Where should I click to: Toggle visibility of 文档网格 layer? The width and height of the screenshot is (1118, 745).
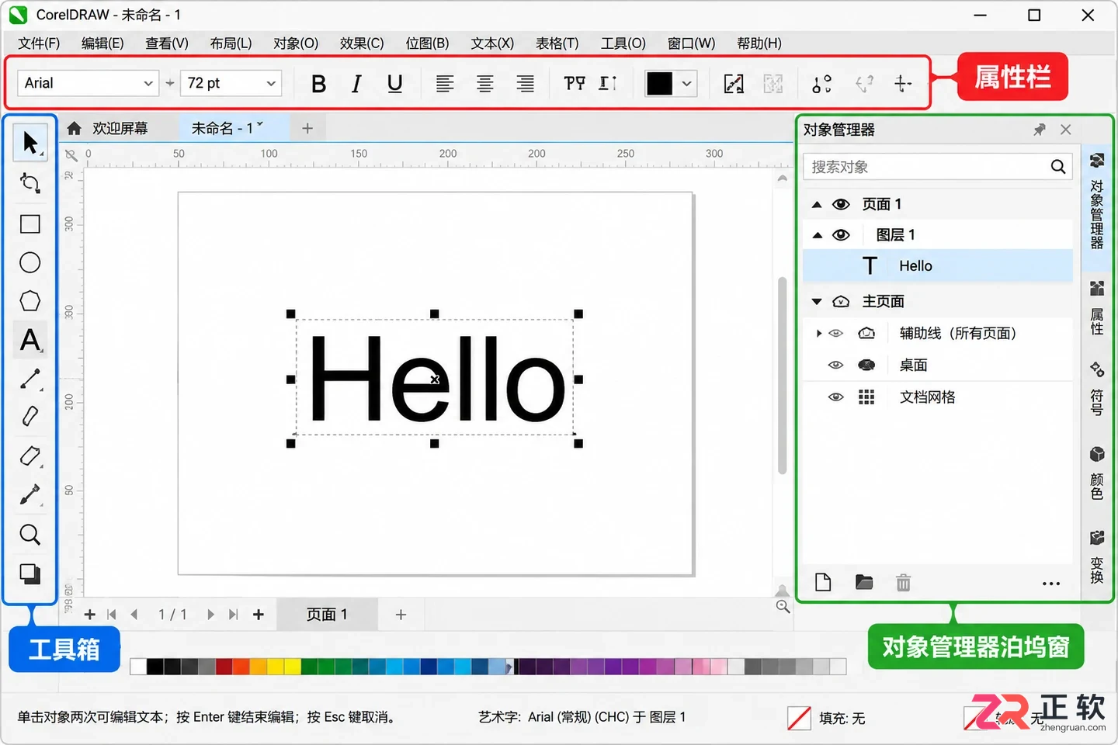tap(835, 397)
